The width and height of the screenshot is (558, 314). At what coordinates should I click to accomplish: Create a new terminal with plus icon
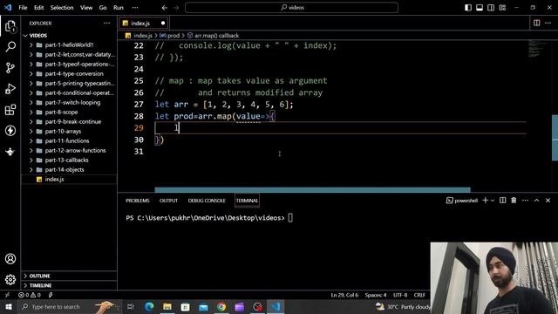[x=485, y=201]
